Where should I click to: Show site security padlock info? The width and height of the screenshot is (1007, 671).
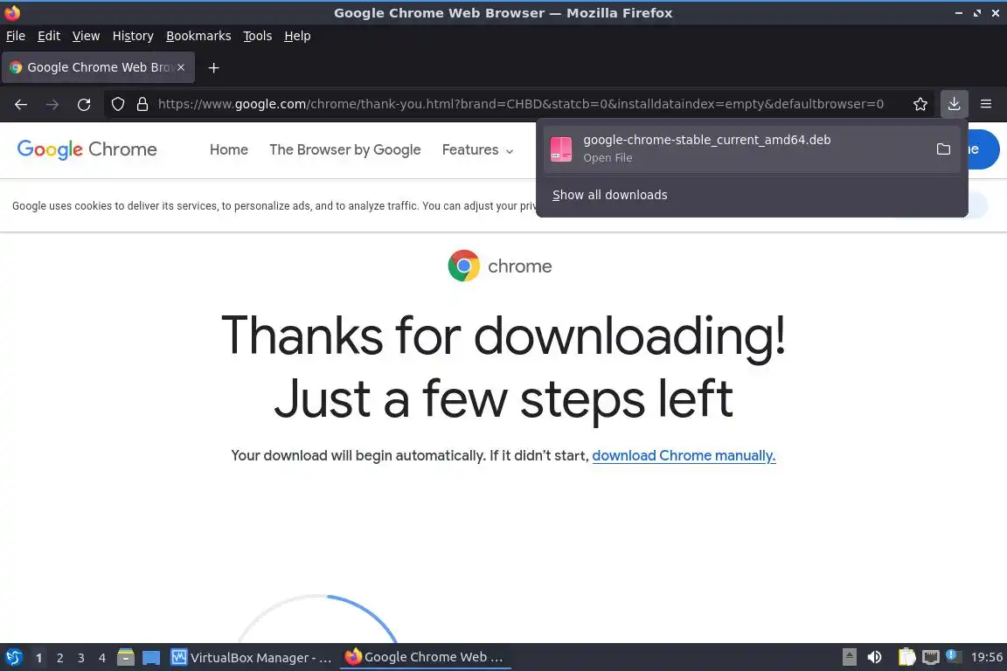[x=142, y=104]
